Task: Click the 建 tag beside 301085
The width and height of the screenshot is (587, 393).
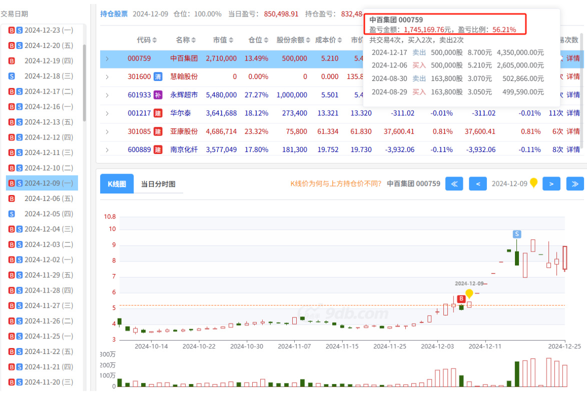Action: pyautogui.click(x=158, y=131)
